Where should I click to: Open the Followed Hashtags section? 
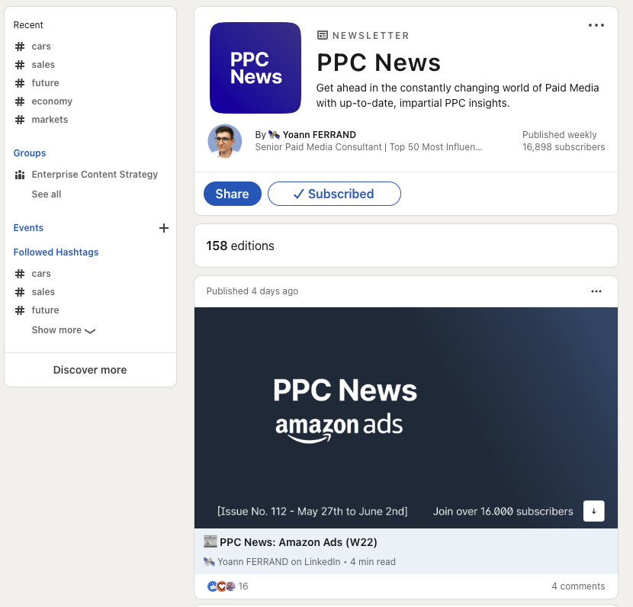pyautogui.click(x=56, y=252)
